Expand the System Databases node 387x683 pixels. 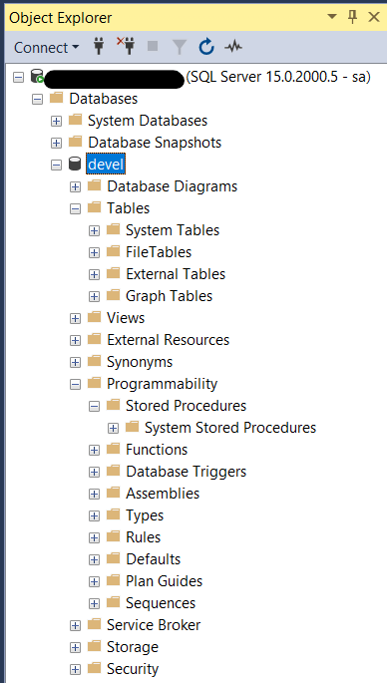56,121
